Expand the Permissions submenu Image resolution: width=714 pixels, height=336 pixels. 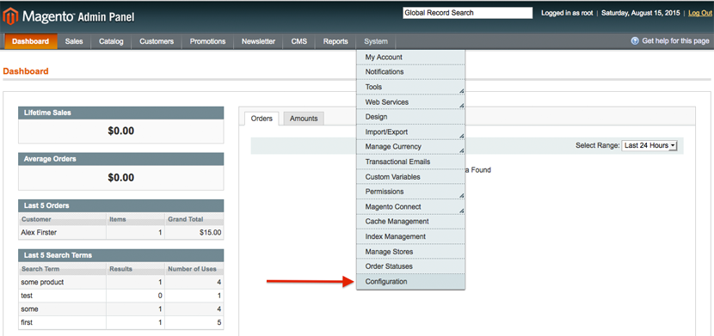point(410,192)
